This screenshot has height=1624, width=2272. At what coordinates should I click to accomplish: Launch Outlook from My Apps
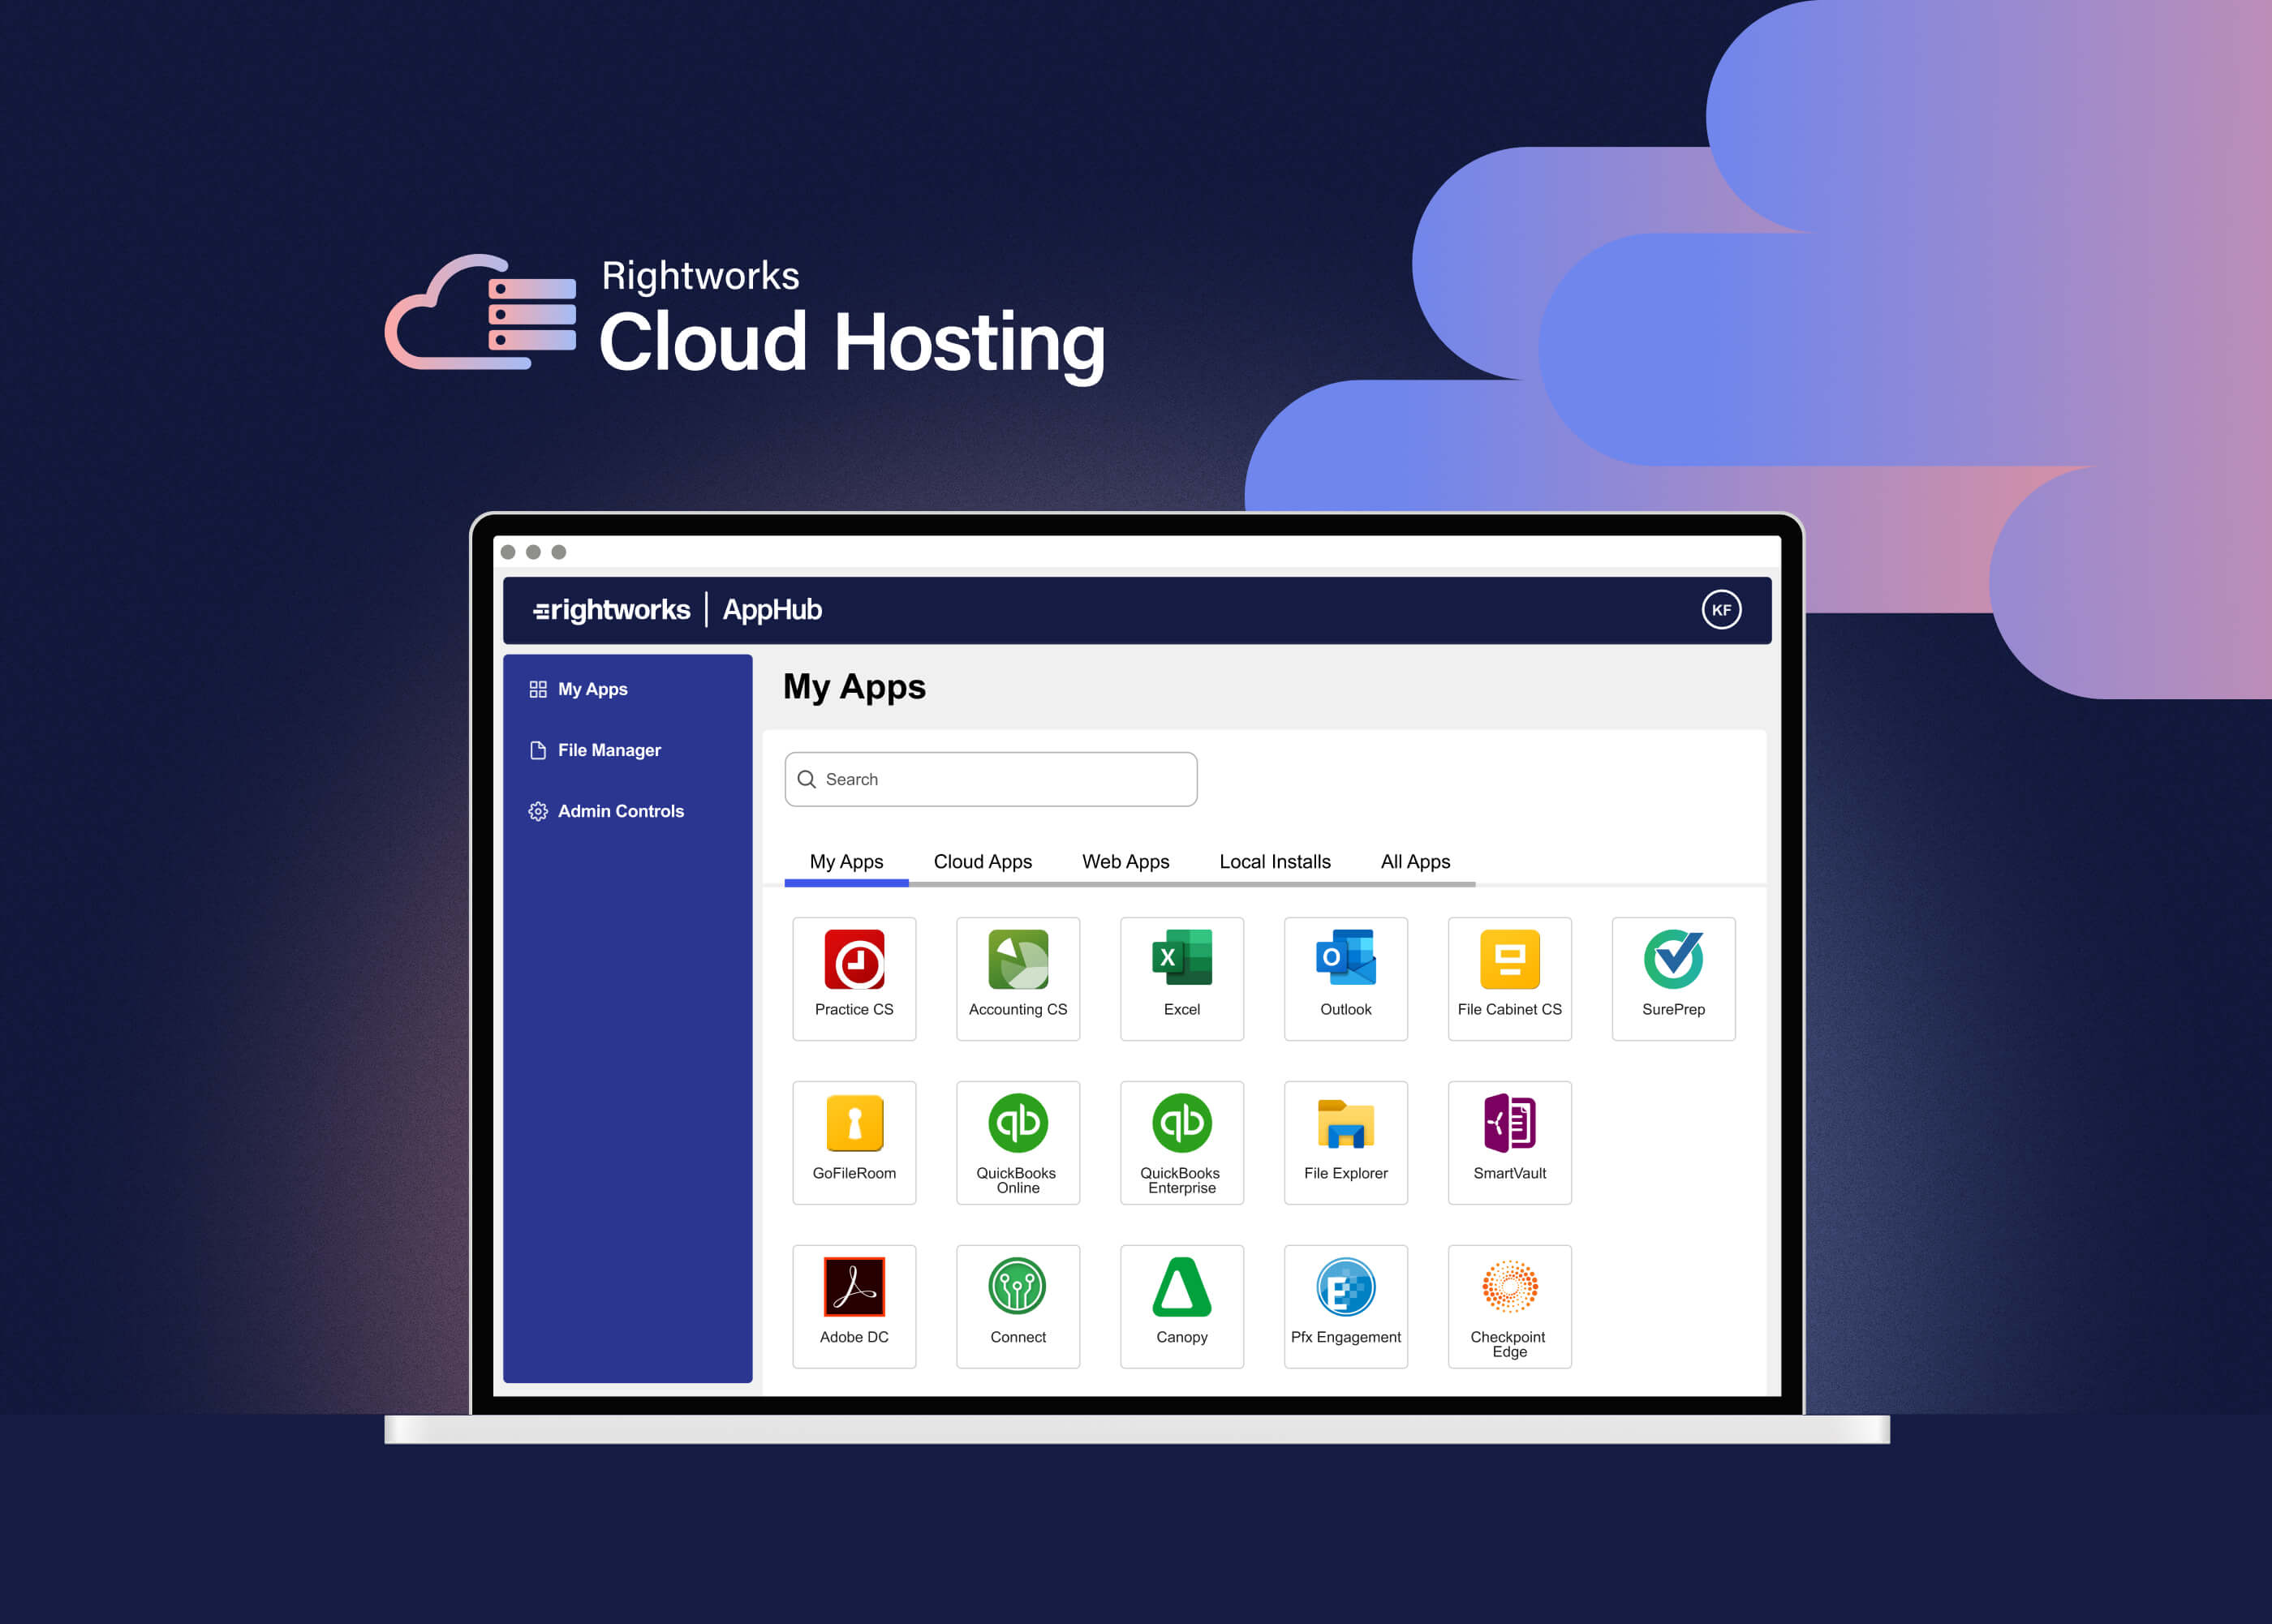[1346, 978]
